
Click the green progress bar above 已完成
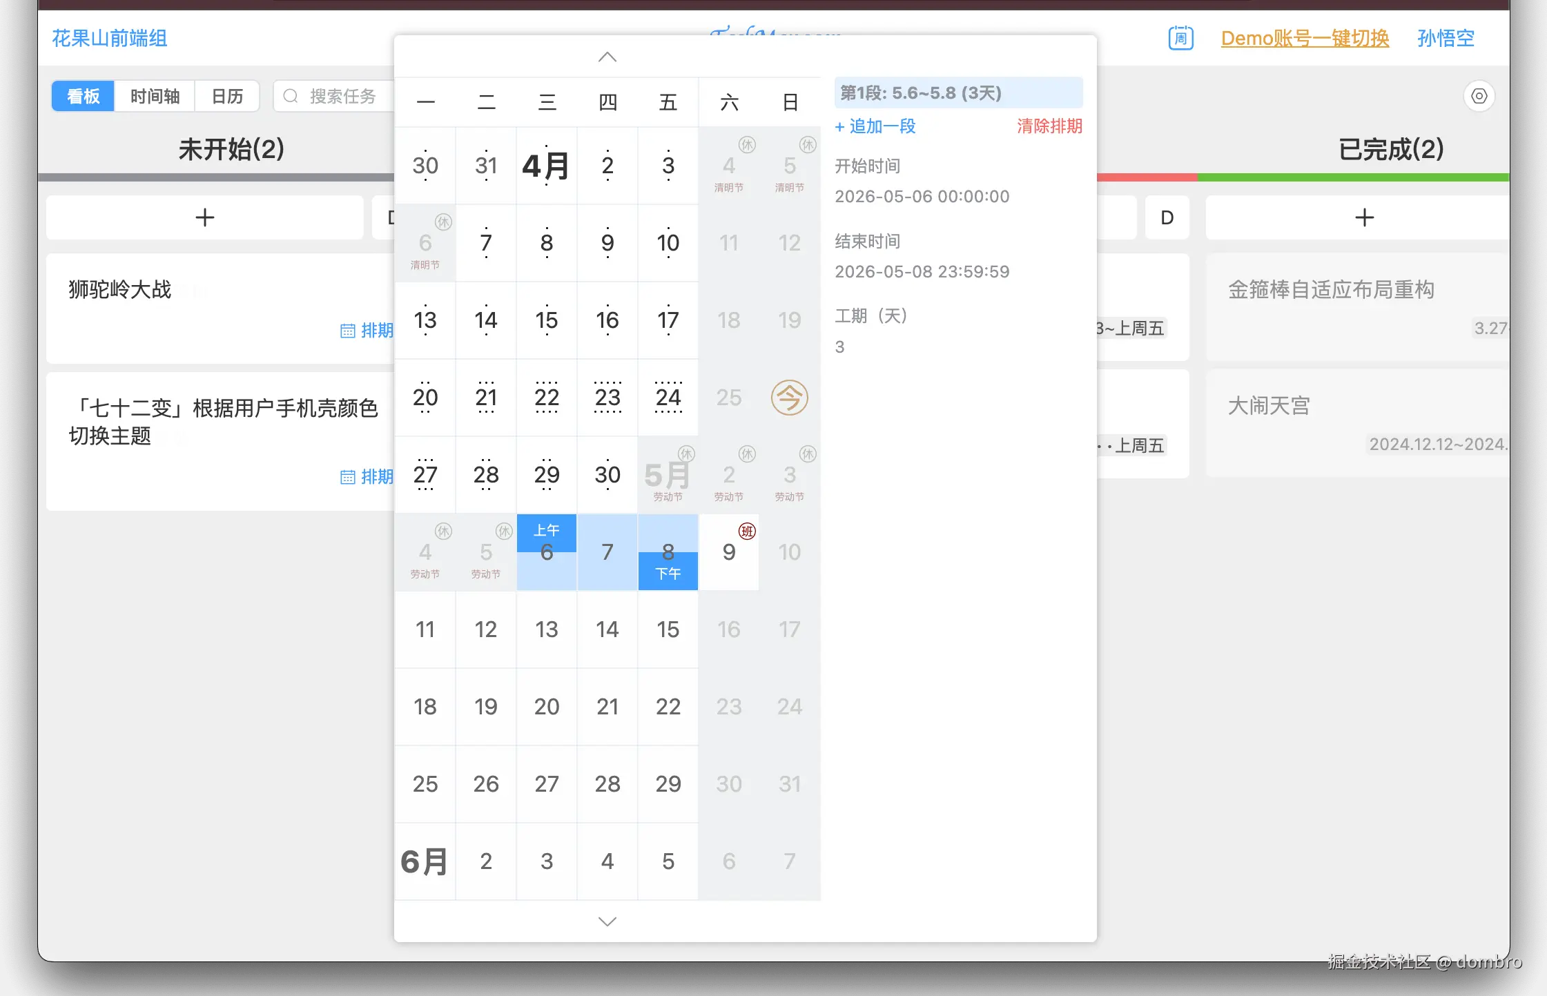[1353, 177]
